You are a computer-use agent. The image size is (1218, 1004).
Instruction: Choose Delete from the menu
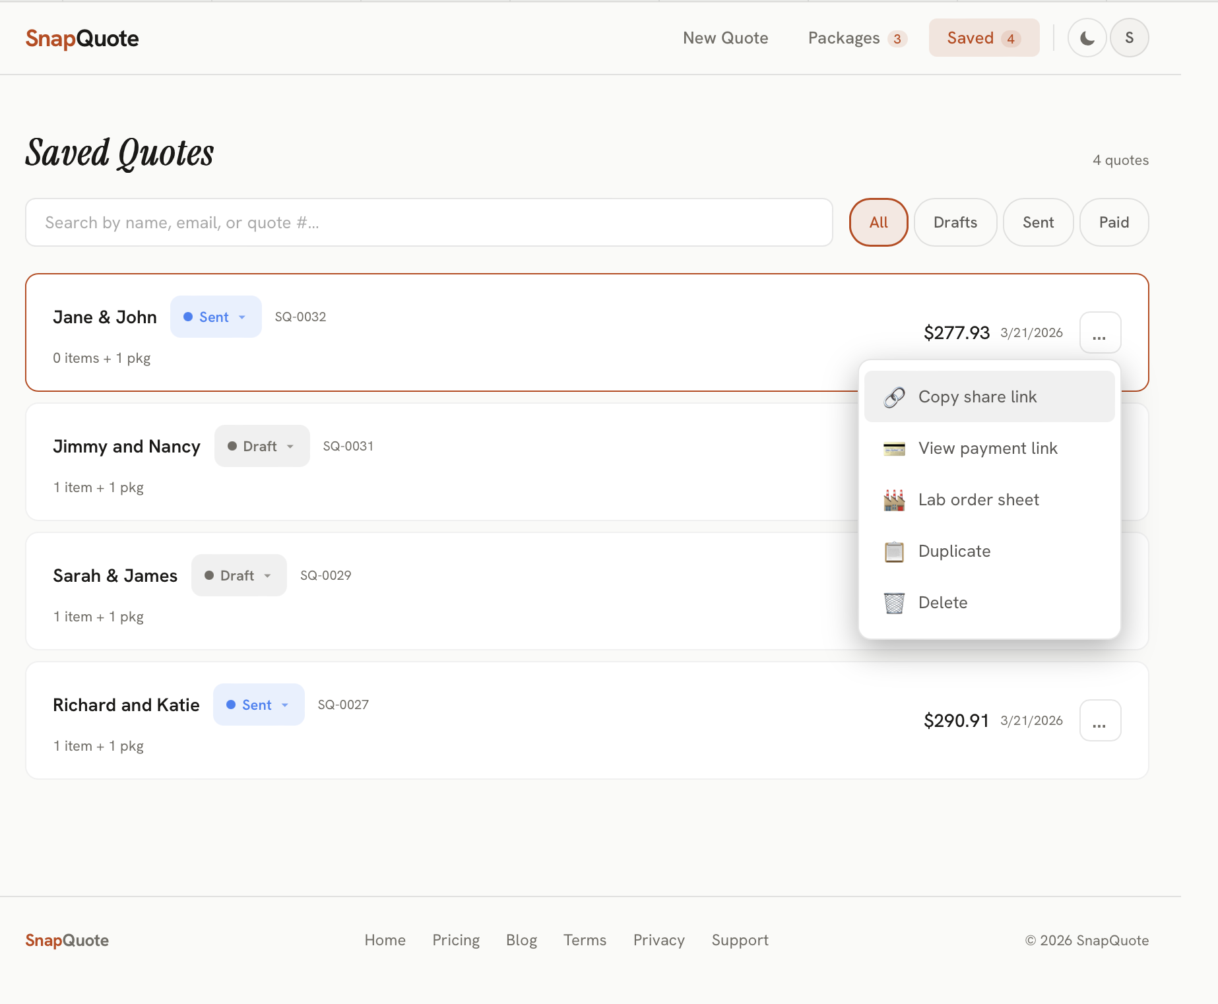(x=989, y=602)
